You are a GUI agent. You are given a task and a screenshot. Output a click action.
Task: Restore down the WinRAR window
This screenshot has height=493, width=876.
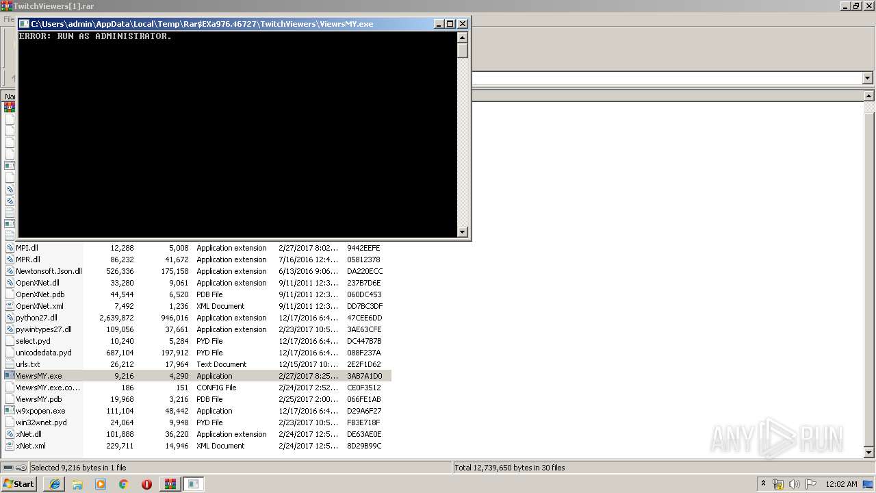tap(856, 5)
